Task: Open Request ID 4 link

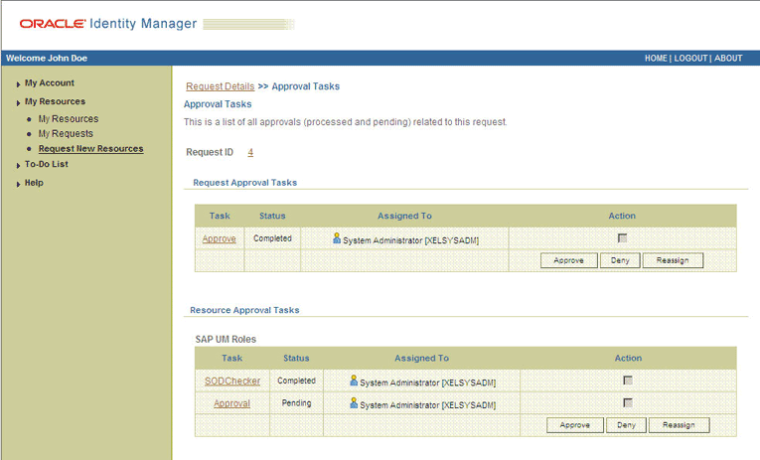Action: pyautogui.click(x=250, y=152)
